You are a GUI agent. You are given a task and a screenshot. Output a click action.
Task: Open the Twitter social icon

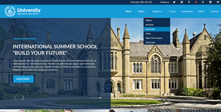pyautogui.click(x=174, y=2)
